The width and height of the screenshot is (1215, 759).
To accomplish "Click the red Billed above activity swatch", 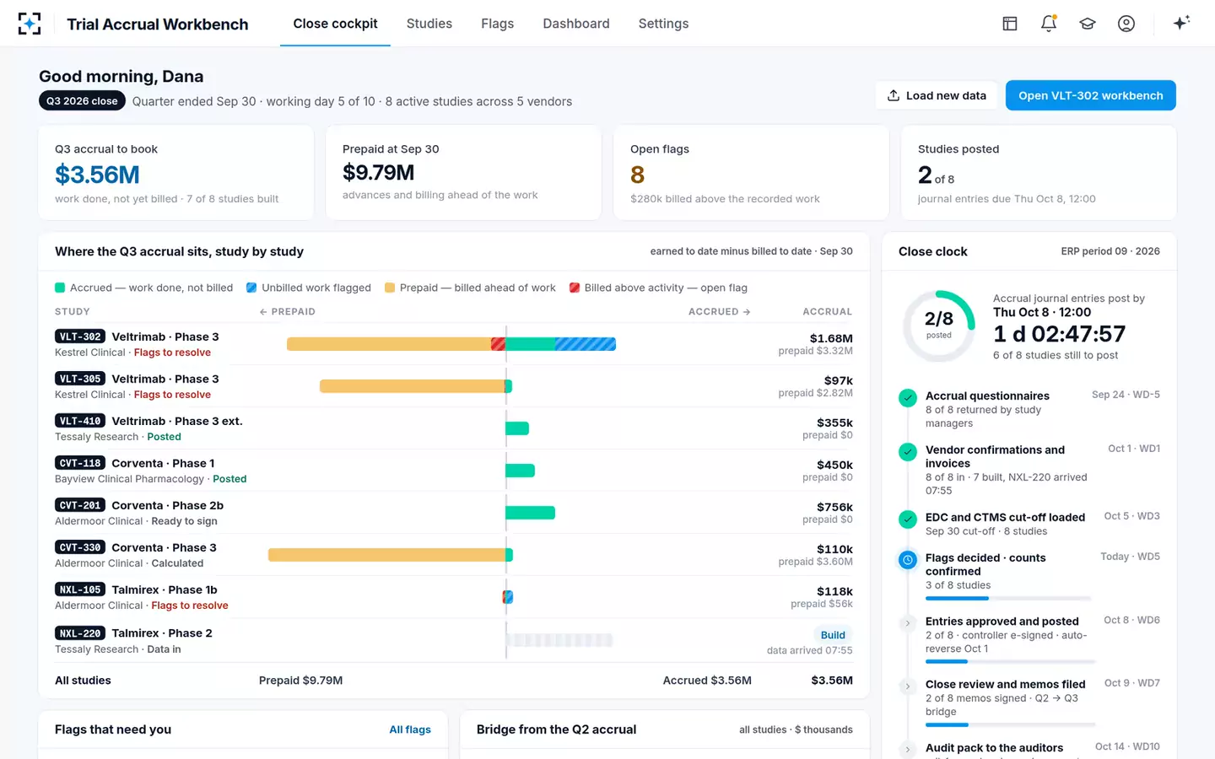I will pos(575,288).
